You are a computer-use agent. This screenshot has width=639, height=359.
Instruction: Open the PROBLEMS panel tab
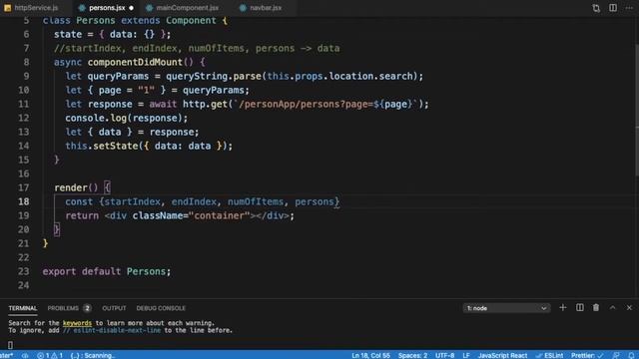pyautogui.click(x=63, y=308)
